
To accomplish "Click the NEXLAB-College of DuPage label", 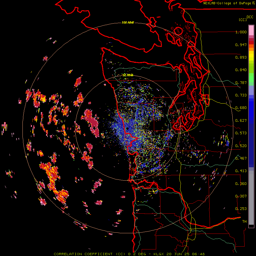I will pos(228,3).
